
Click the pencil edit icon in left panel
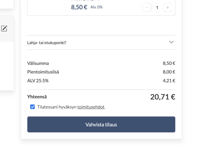pyautogui.click(x=4, y=28)
